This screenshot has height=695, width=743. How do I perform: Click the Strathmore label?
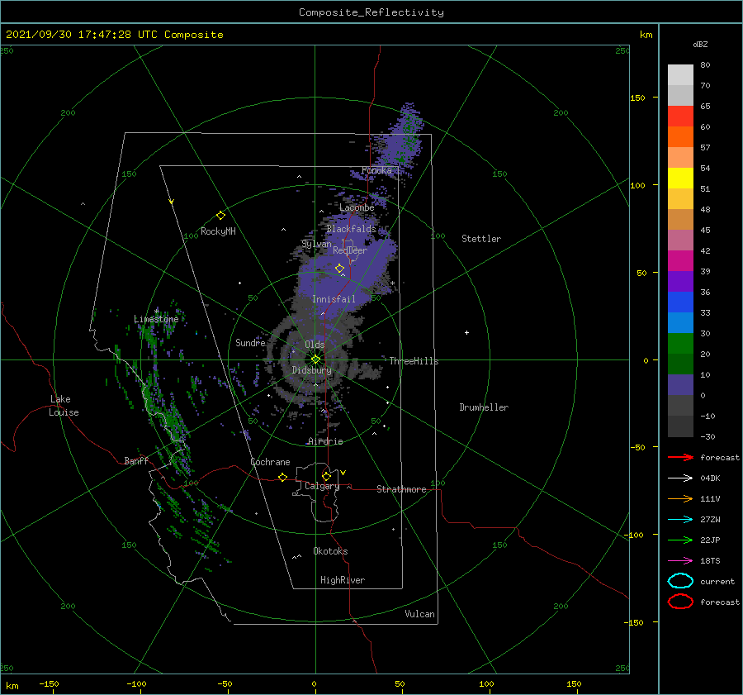pos(401,489)
